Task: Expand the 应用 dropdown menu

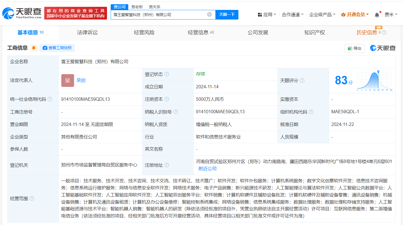Action: point(267,15)
